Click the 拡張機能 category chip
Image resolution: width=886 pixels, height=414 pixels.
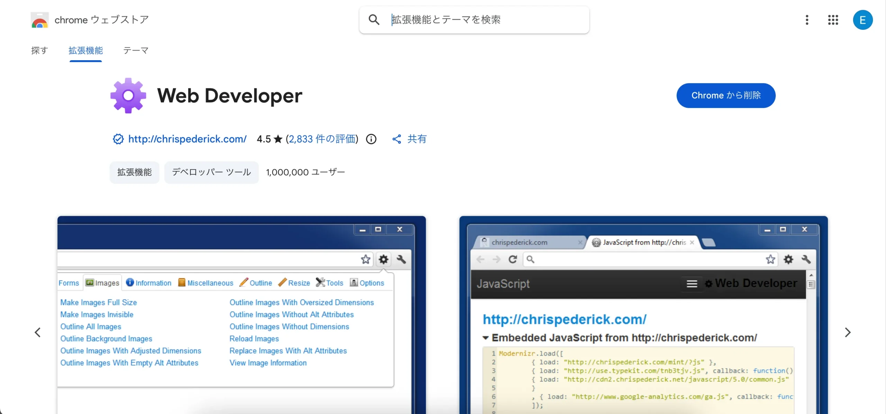point(134,172)
